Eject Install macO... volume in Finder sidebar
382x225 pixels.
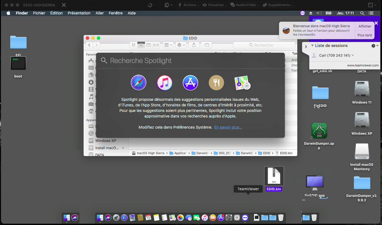click(x=123, y=148)
